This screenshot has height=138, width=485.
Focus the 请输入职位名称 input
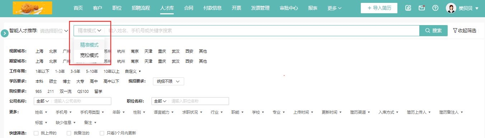pos(199,101)
